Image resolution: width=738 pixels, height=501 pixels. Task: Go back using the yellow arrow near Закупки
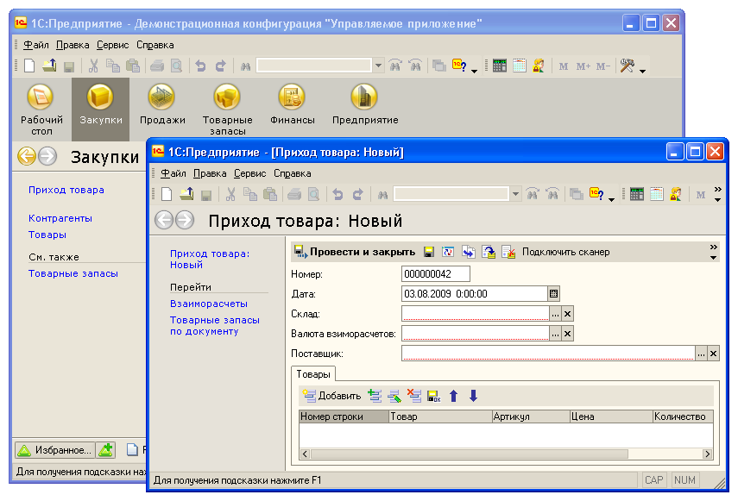27,156
